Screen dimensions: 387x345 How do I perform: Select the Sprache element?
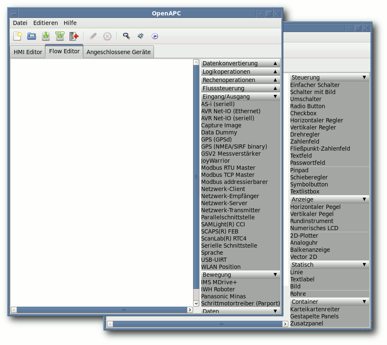(212, 253)
